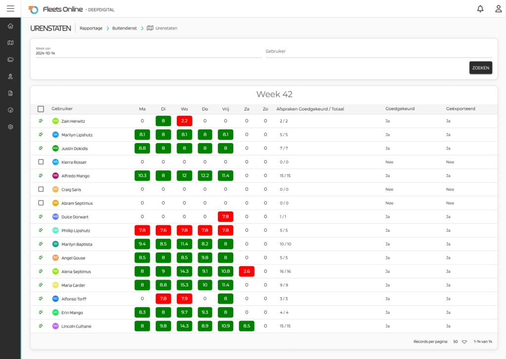Click Marilyn Lipshutz's avatar
506x359 pixels.
pyautogui.click(x=55, y=135)
